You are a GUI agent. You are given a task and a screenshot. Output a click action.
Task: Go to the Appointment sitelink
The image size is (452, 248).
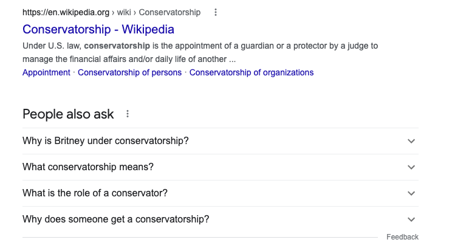(x=46, y=72)
